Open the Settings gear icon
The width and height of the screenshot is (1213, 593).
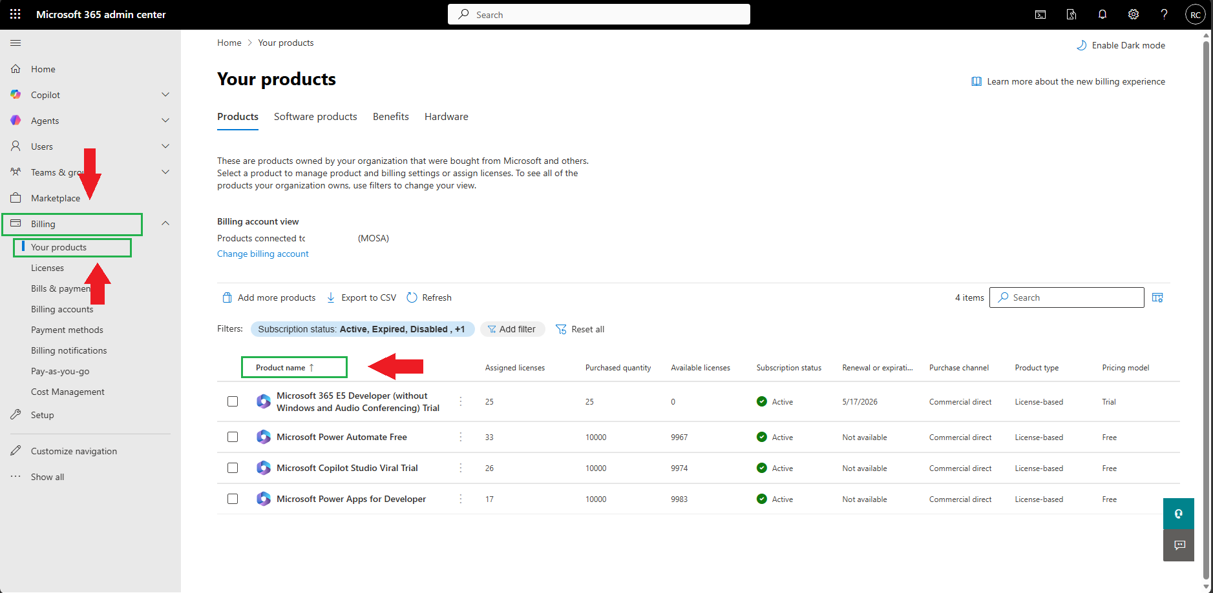coord(1134,14)
